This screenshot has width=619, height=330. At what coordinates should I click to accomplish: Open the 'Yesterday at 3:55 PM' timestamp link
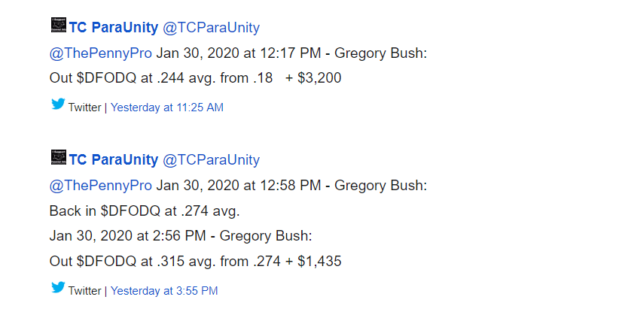tap(164, 291)
